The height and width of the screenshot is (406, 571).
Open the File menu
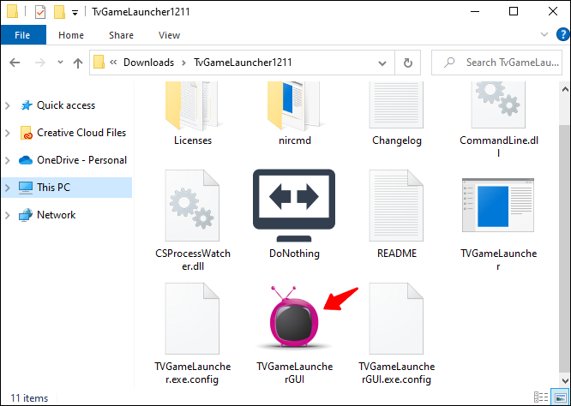click(22, 35)
